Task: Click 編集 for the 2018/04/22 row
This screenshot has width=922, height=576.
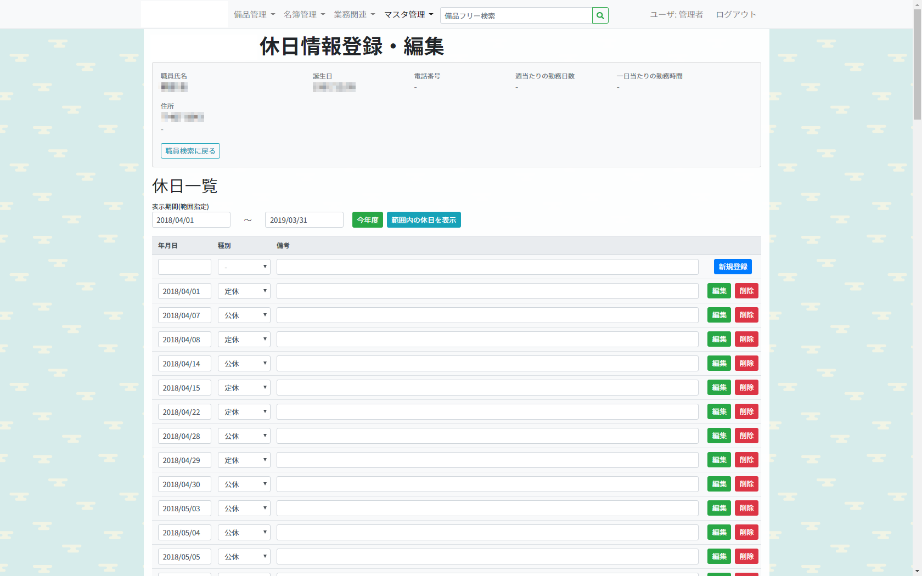Action: pyautogui.click(x=719, y=411)
